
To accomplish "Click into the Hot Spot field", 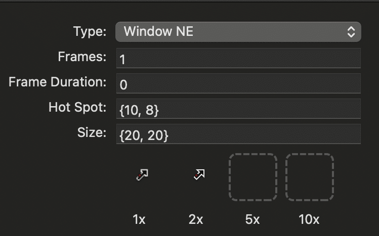I will coord(238,109).
